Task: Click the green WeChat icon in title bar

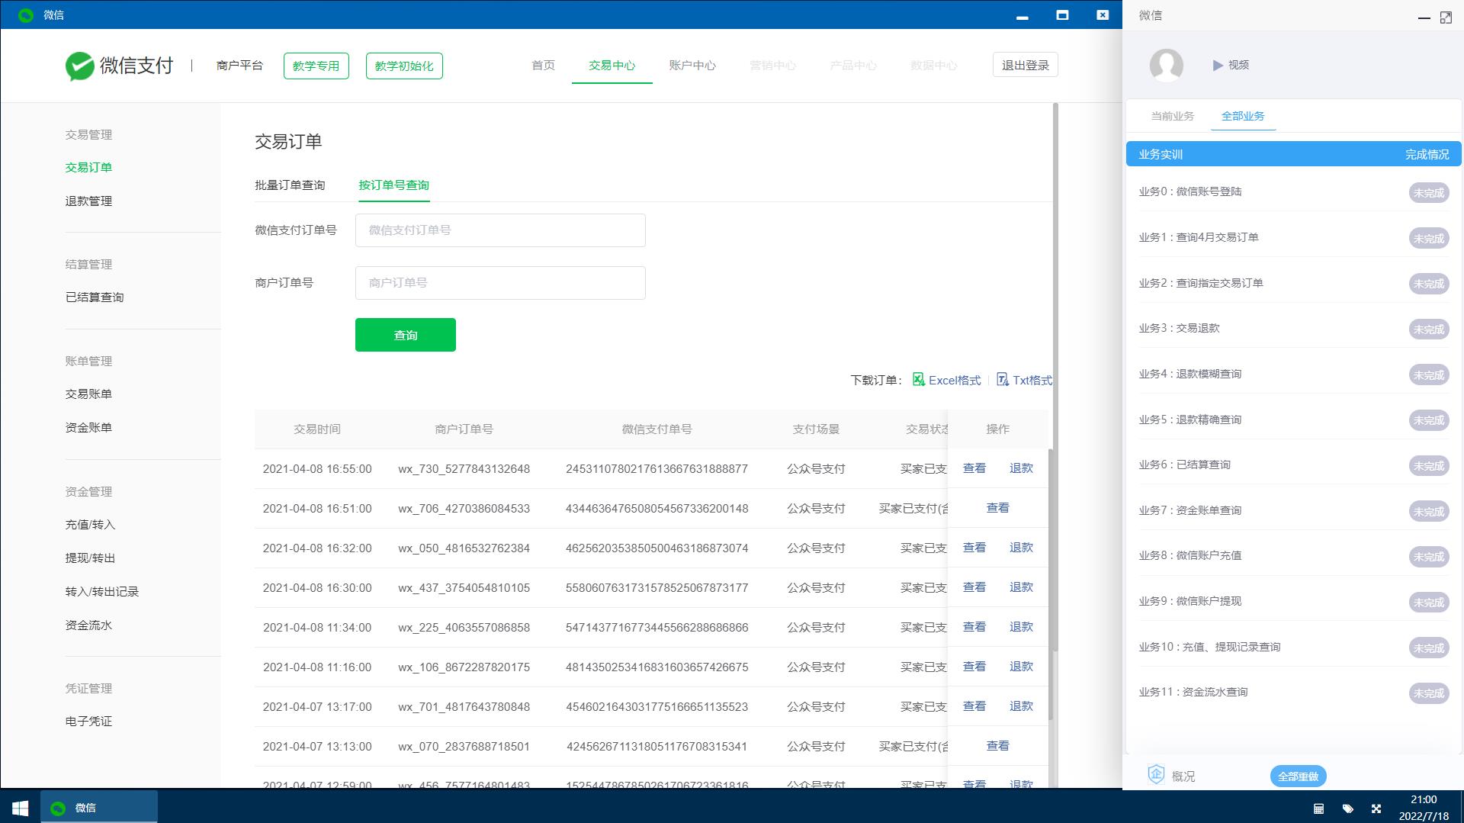Action: [x=25, y=15]
